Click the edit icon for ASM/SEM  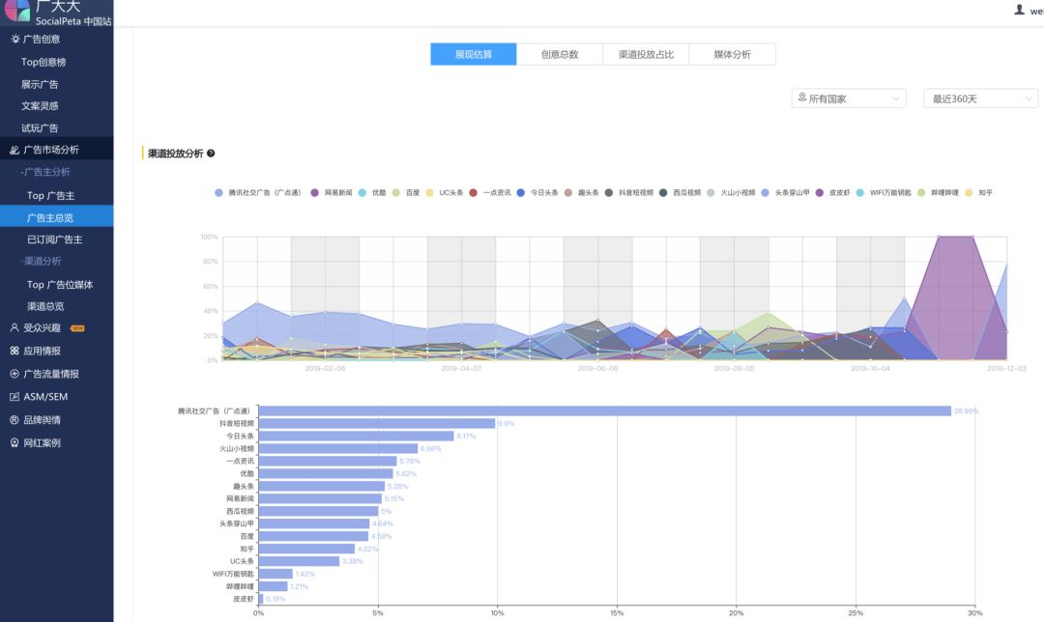[14, 397]
